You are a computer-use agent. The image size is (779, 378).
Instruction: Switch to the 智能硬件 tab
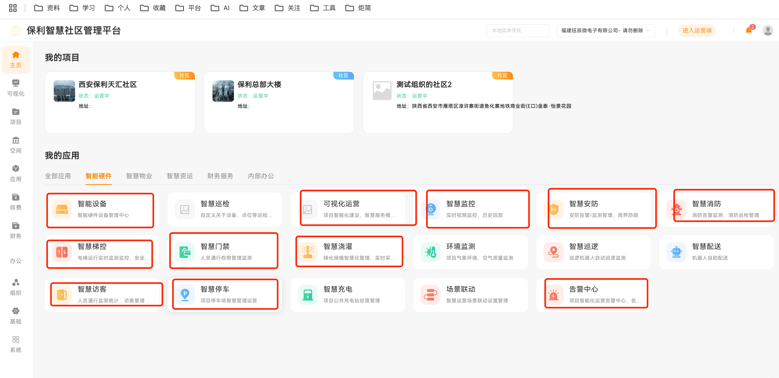[98, 176]
